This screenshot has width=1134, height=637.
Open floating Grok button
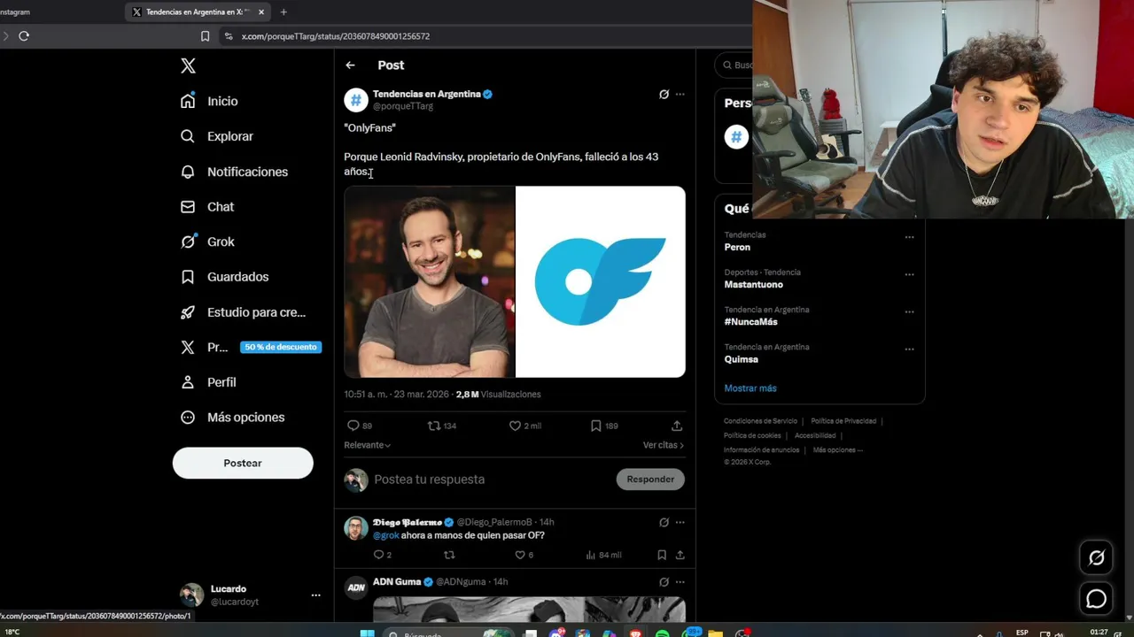(1097, 557)
